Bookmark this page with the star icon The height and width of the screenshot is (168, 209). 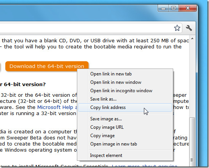click(x=177, y=28)
